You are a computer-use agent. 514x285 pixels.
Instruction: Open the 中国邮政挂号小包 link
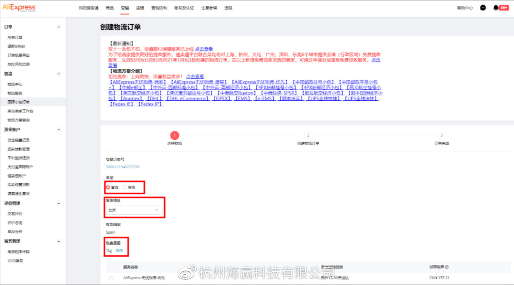(x=314, y=82)
